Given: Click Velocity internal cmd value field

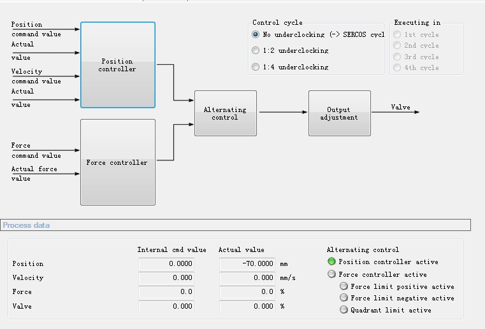Looking at the screenshot, I should click(x=166, y=277).
